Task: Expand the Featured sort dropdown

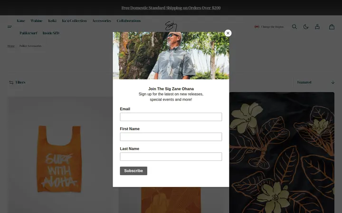Action: click(x=315, y=82)
